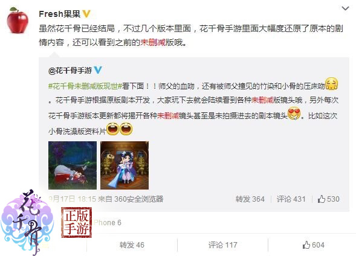This screenshot has width=356, height=256.
Task: Click the gold verified badge beside Fresh果果
Action: (86, 14)
